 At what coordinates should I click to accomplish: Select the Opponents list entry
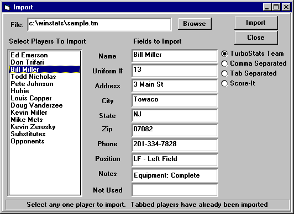click(45, 141)
